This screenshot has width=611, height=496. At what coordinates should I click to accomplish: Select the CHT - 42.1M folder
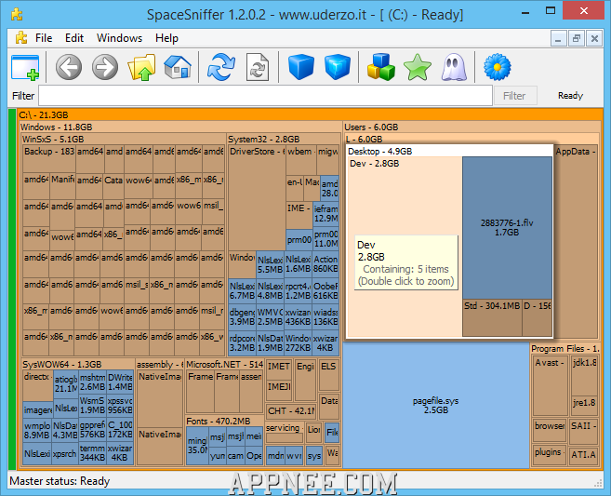291,411
